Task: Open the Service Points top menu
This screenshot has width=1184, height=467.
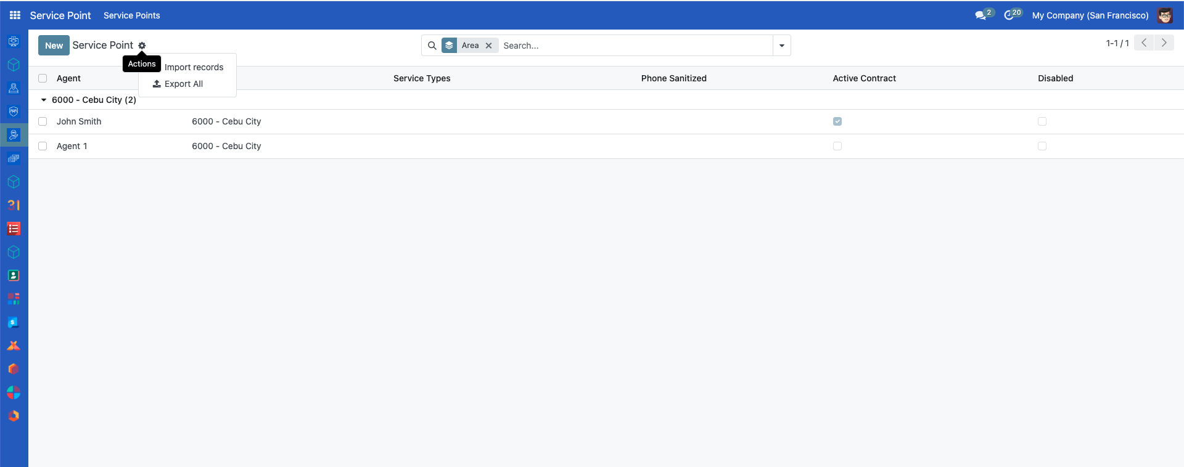Action: click(131, 15)
